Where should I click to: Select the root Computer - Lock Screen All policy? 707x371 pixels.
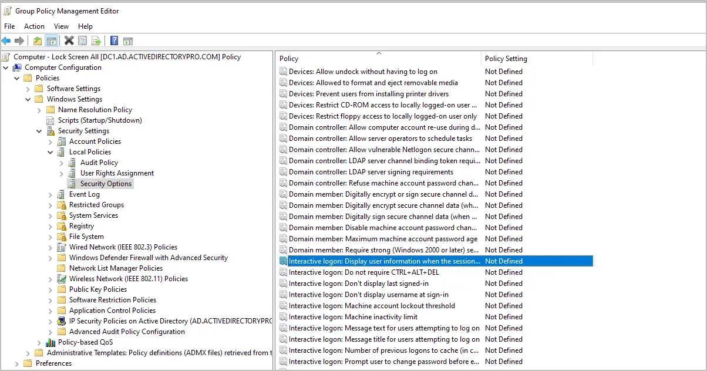[127, 57]
